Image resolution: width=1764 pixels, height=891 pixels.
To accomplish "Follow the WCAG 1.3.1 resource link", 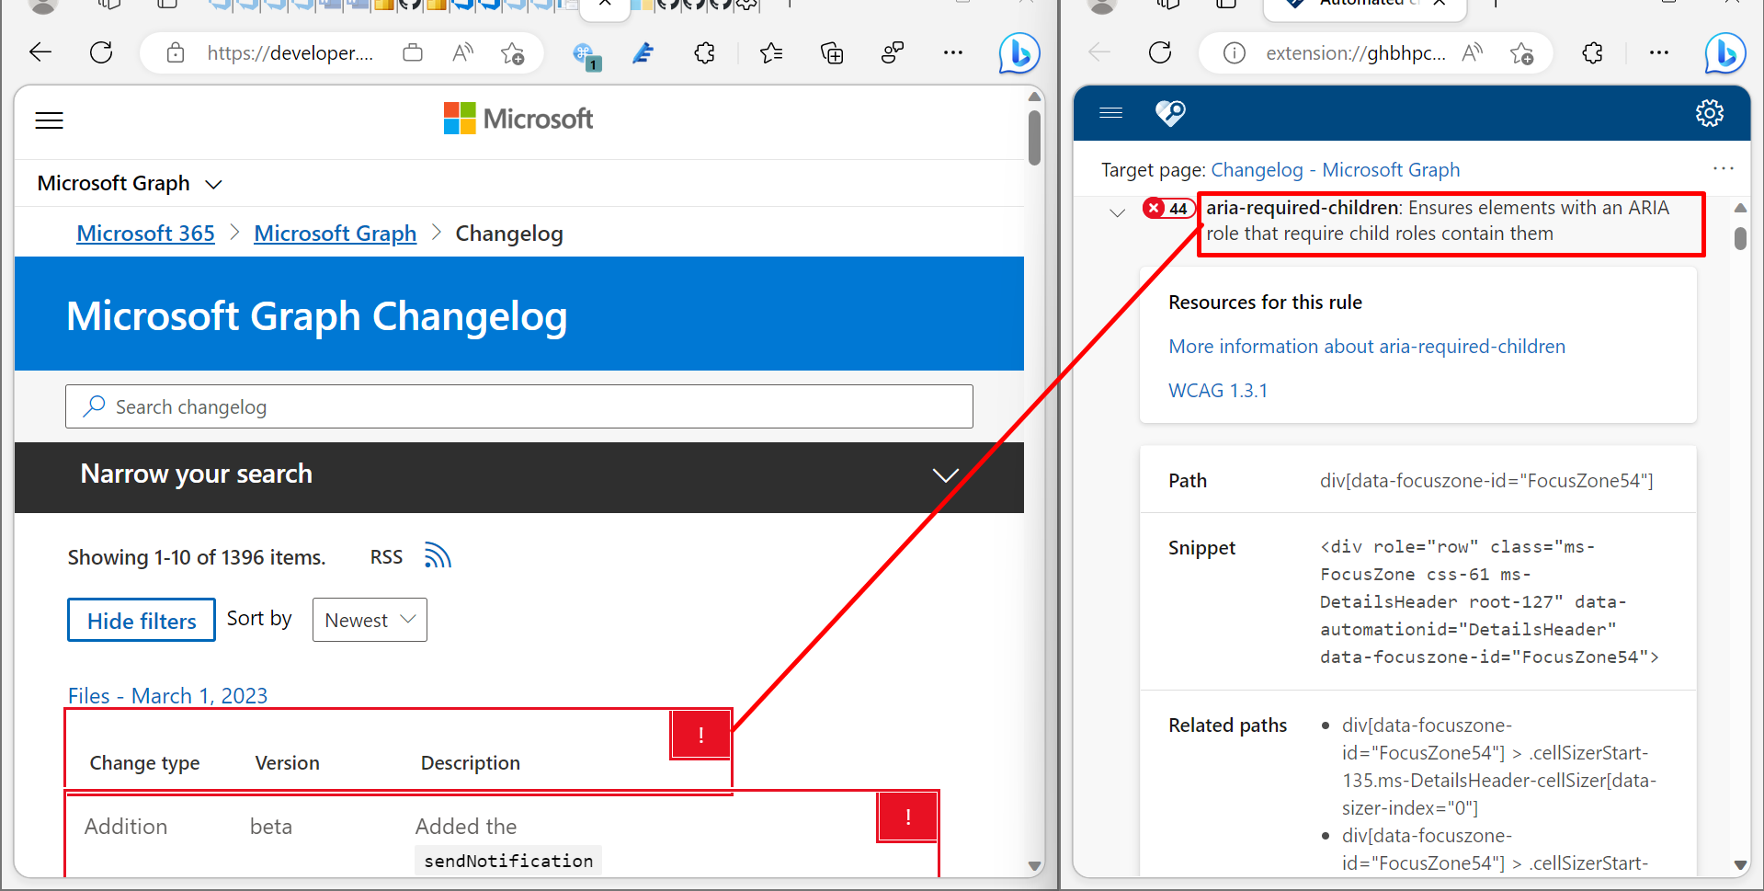I will click(x=1218, y=390).
